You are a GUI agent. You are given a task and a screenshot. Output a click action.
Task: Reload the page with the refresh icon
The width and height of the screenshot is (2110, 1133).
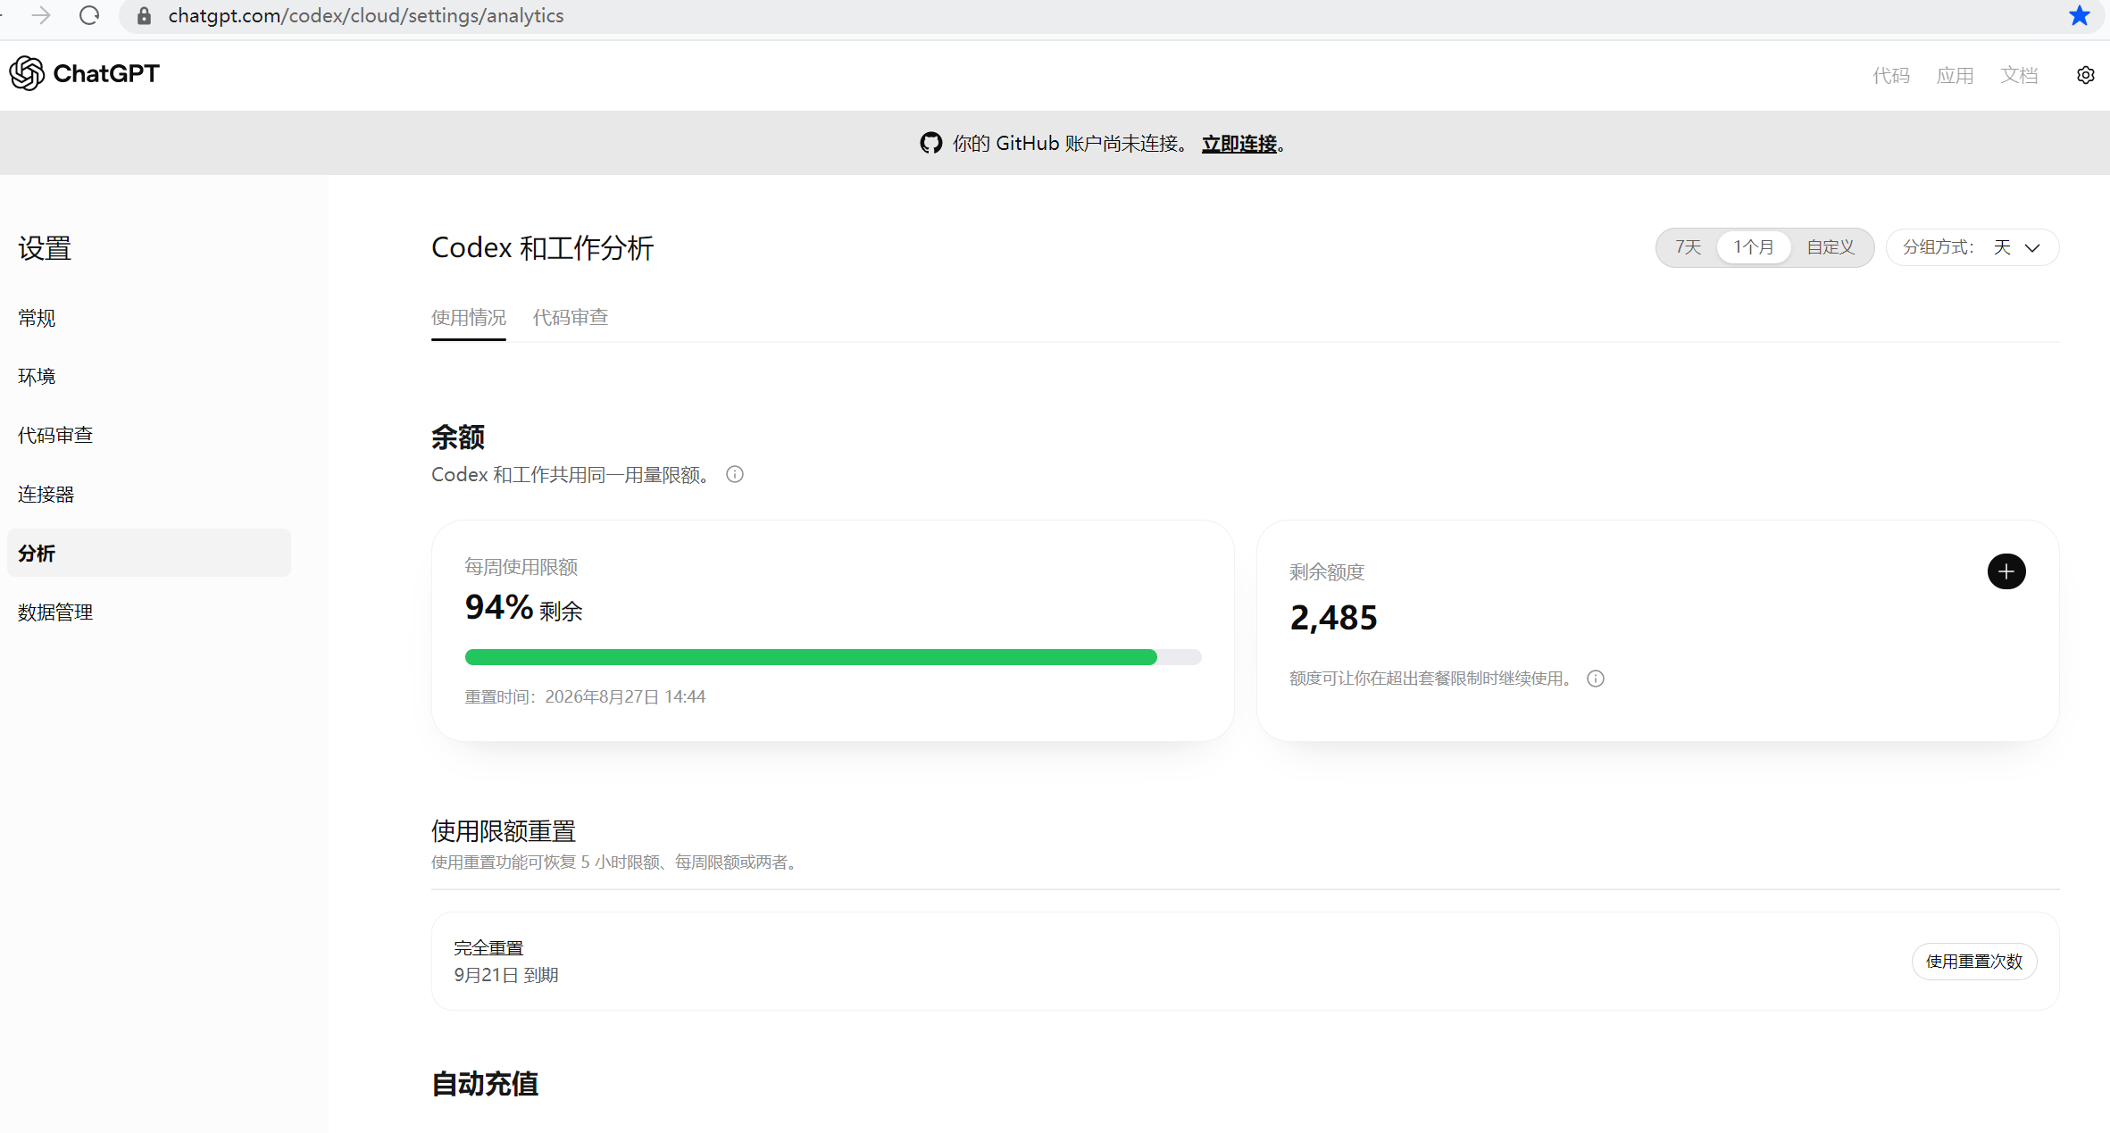[89, 15]
